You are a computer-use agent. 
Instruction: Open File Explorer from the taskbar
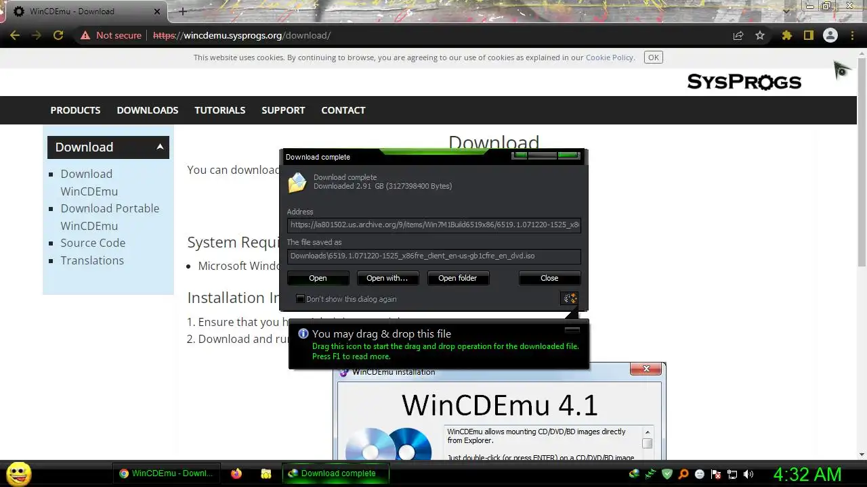(266, 473)
